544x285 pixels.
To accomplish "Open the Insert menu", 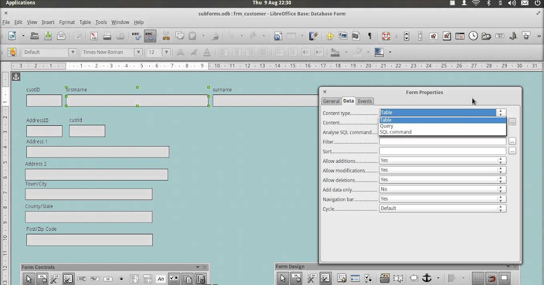I will (x=48, y=22).
